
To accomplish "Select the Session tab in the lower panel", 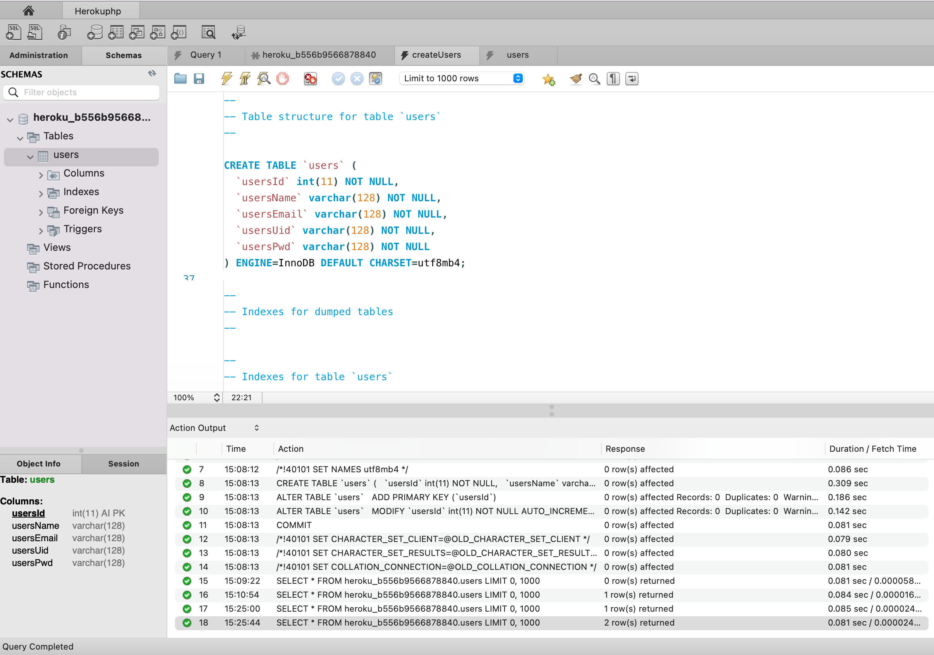I will tap(123, 463).
